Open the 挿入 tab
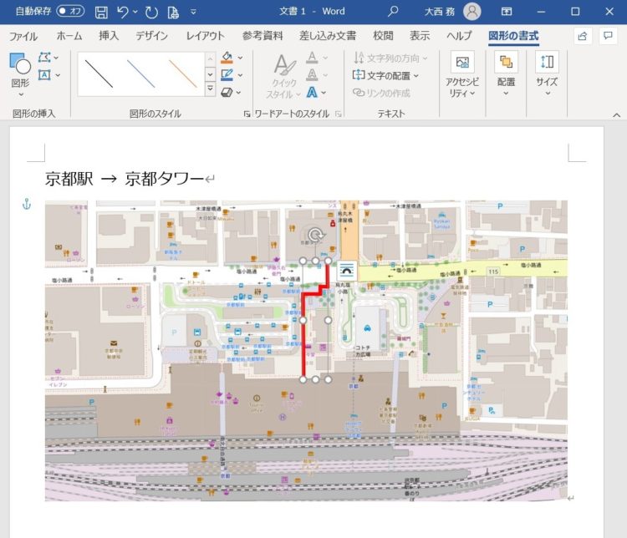This screenshot has width=627, height=538. pos(109,36)
